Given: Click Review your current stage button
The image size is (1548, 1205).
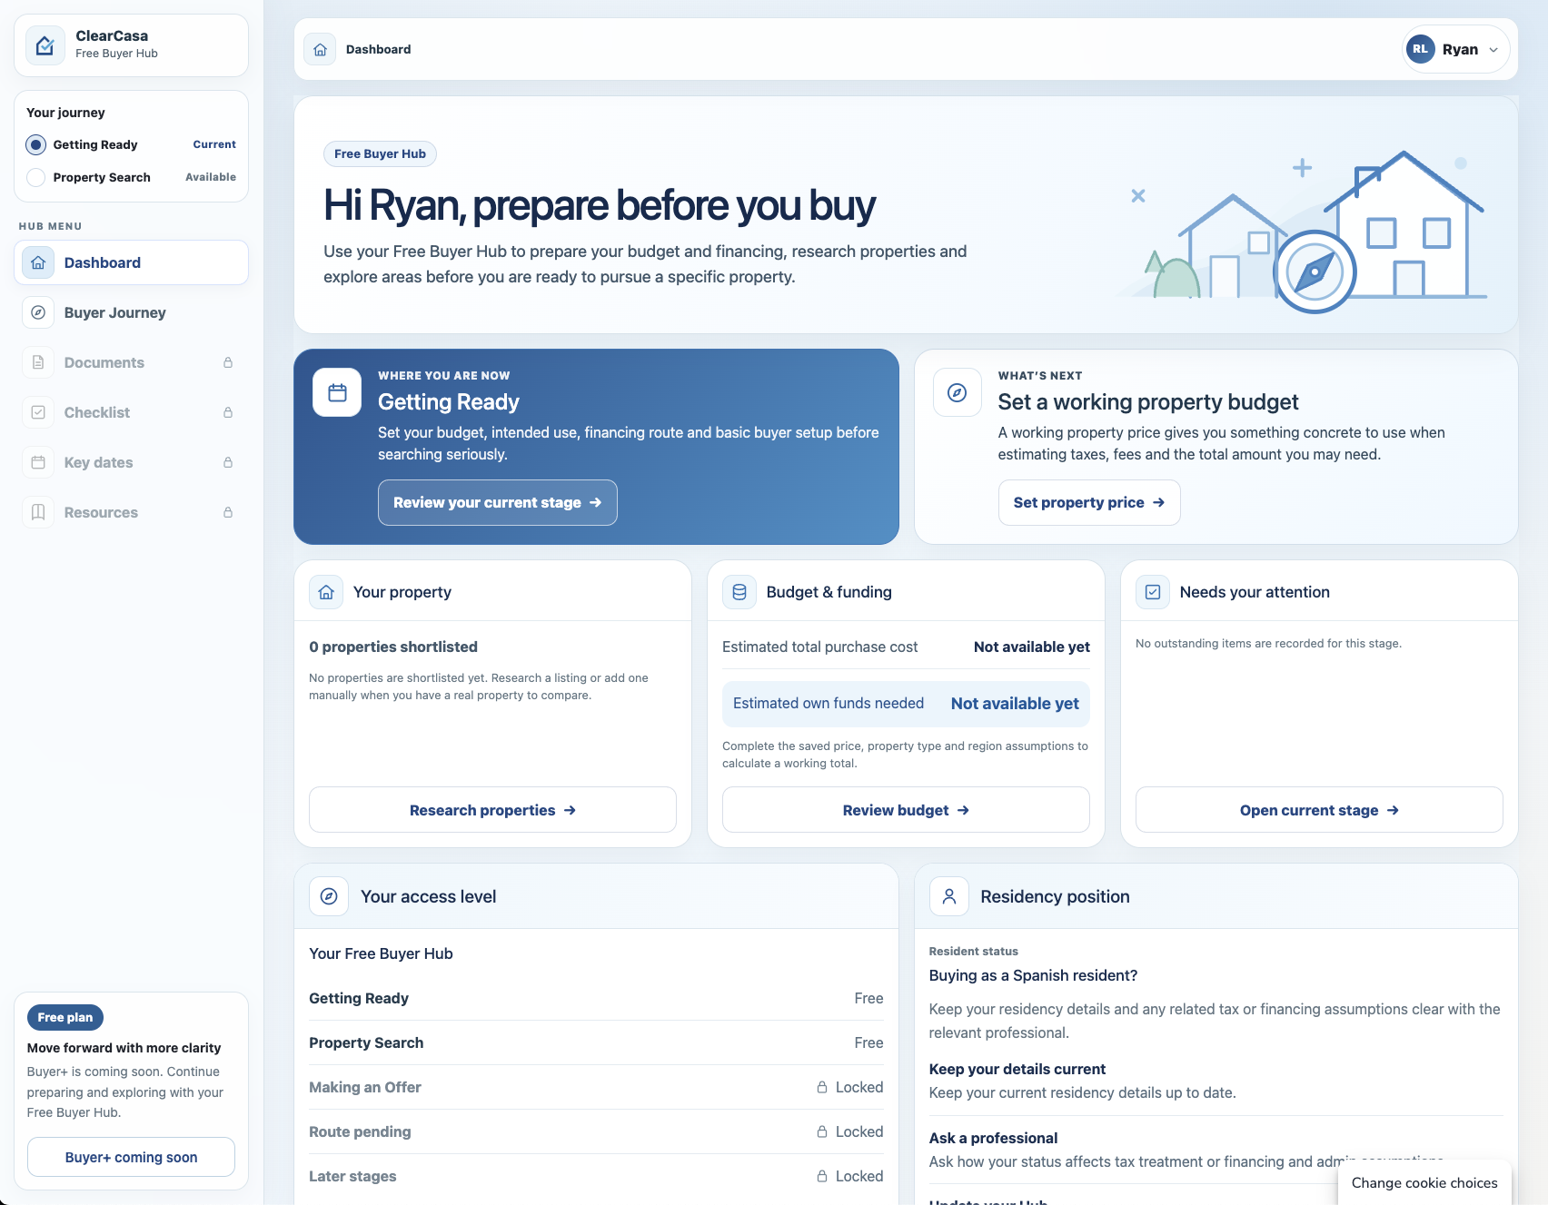Looking at the screenshot, I should pos(498,502).
